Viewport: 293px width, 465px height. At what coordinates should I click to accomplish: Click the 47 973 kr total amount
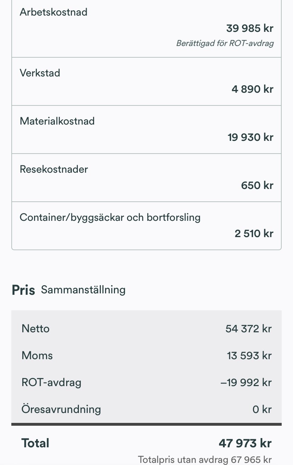pos(245,443)
